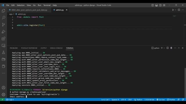Screen dimensions: 186x104
Task: Open the Remote Explorer view
Action: pyautogui.click(x=3, y=46)
